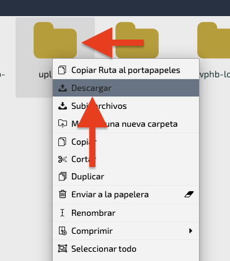Choose Copiar Ruta al portapapeles menu entry

click(x=126, y=70)
